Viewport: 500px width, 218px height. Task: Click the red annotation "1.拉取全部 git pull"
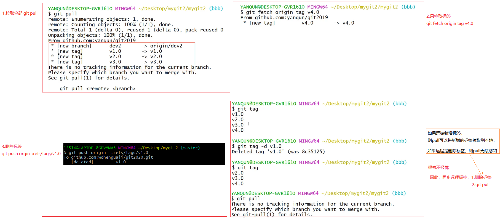pos(20,13)
